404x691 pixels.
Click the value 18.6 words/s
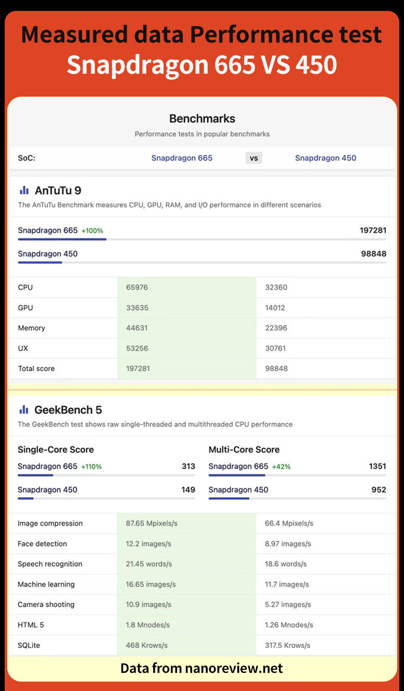coord(286,564)
